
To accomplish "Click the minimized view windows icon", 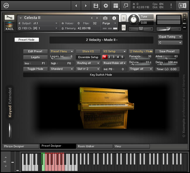I will tap(126, 6).
